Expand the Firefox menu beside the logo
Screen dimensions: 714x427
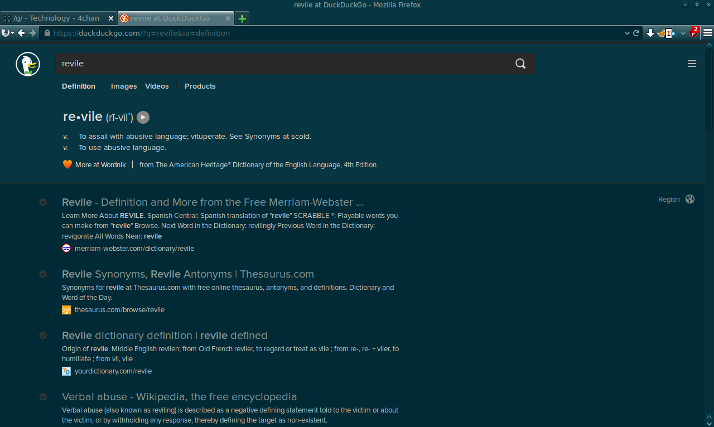[11, 33]
